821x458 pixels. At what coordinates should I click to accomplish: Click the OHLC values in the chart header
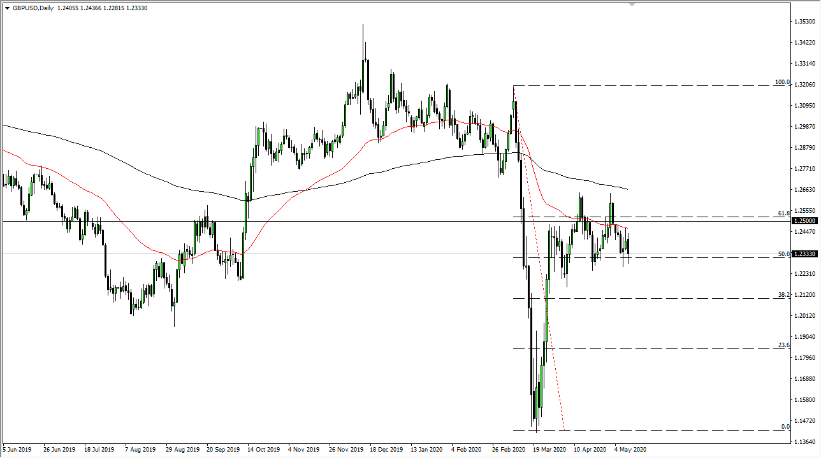pos(112,8)
